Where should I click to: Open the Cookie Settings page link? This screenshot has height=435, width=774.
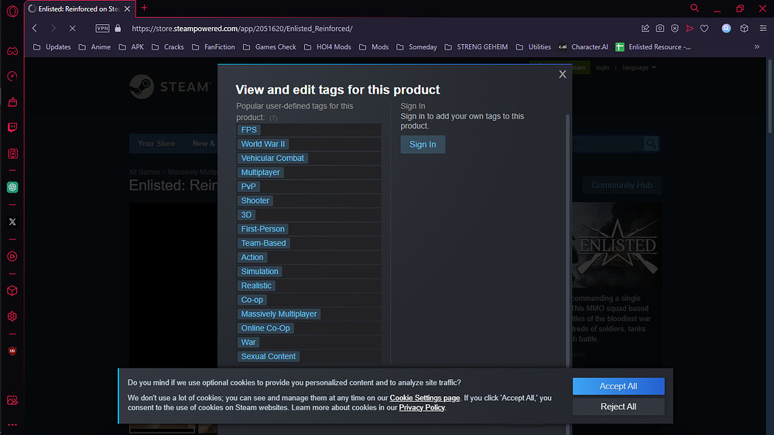(x=425, y=398)
